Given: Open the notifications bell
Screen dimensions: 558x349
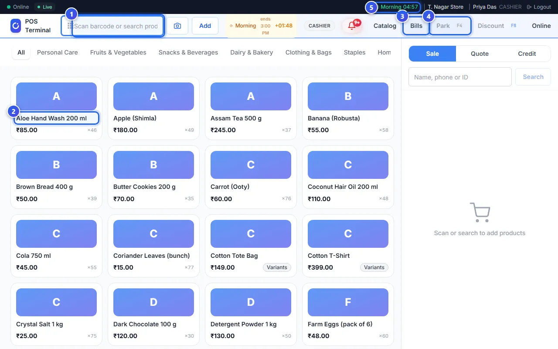Looking at the screenshot, I should (x=352, y=26).
